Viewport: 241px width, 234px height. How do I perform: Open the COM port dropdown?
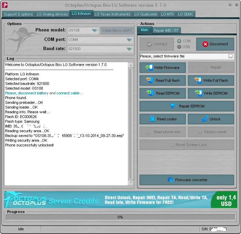point(129,40)
